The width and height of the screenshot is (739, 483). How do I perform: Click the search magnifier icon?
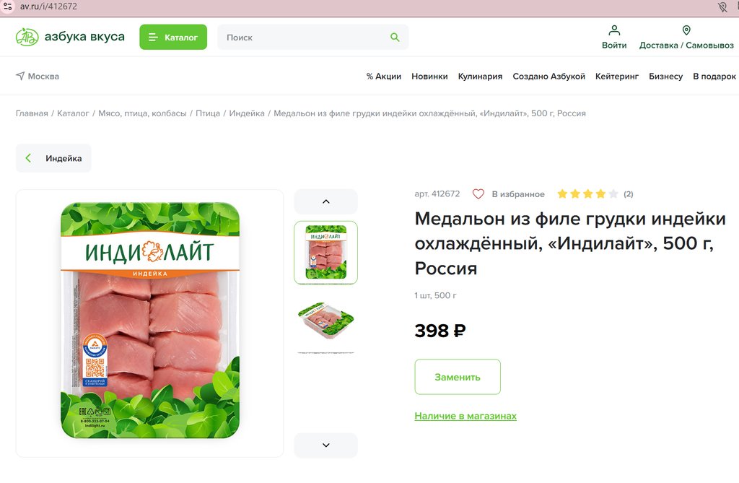[395, 38]
